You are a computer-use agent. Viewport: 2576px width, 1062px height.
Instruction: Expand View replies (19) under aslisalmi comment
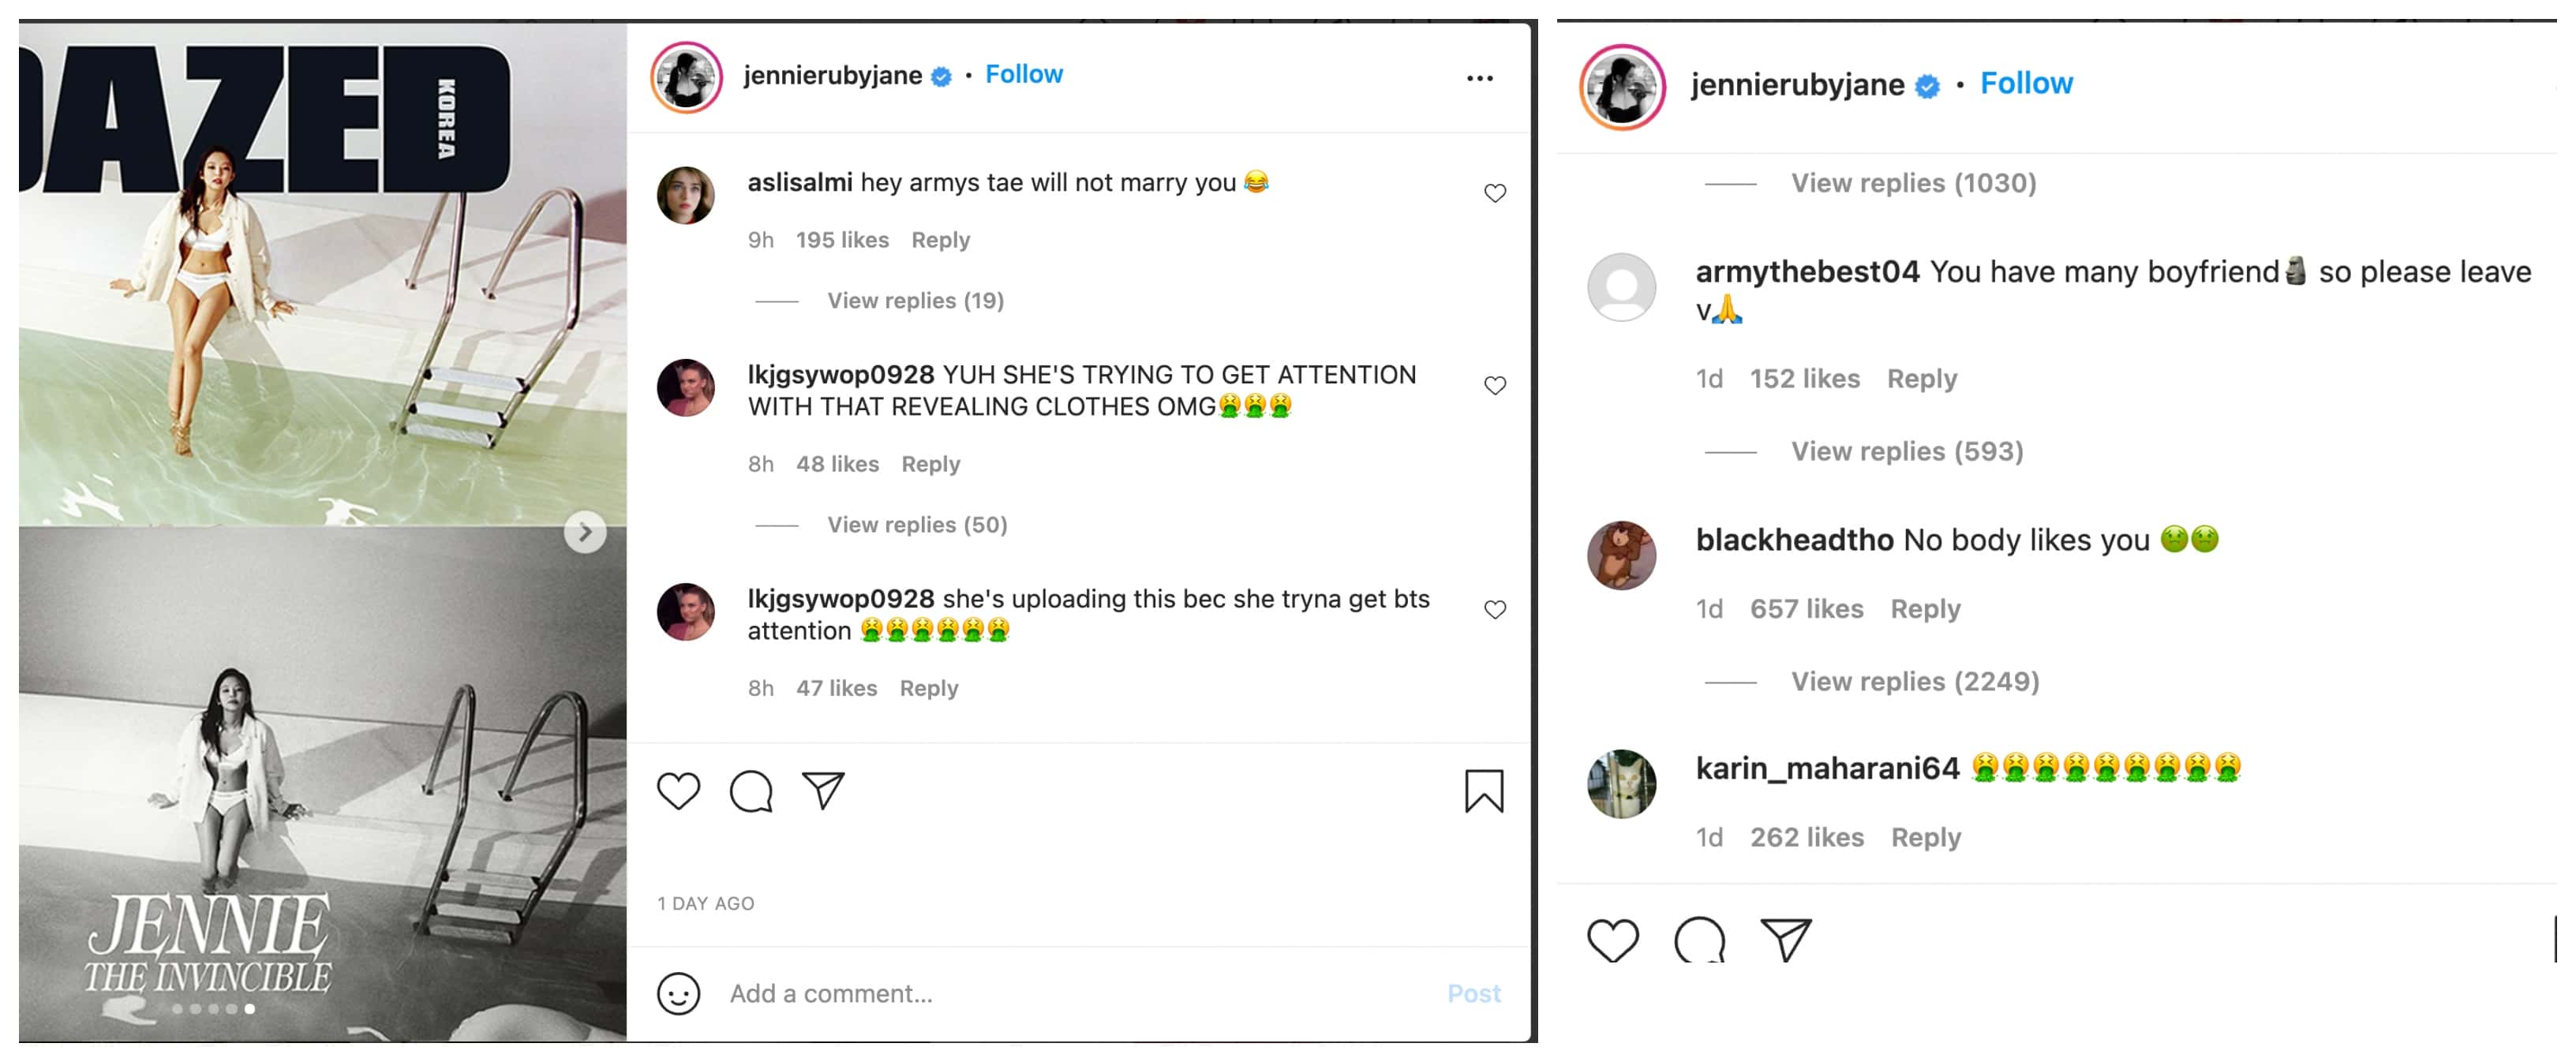click(x=915, y=301)
